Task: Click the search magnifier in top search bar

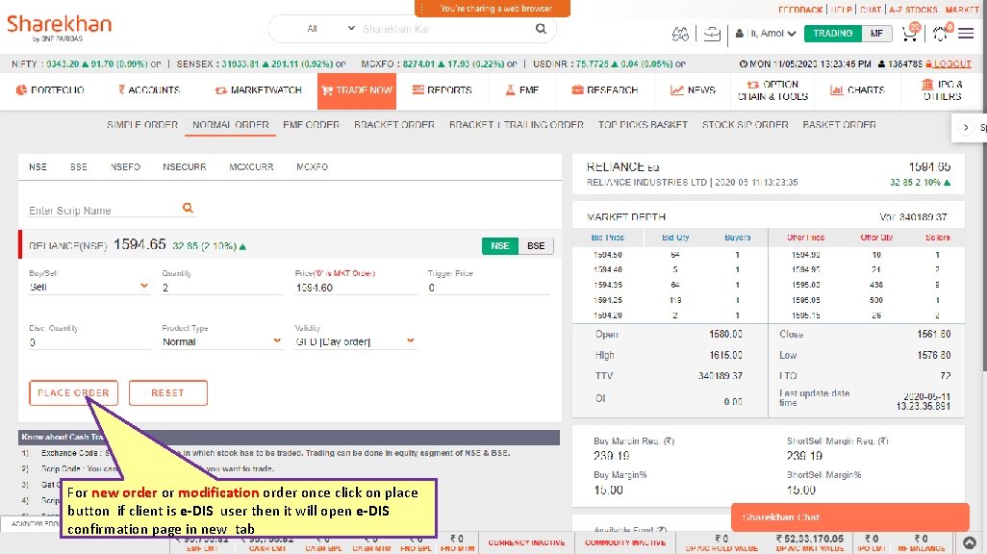Action: pos(541,29)
